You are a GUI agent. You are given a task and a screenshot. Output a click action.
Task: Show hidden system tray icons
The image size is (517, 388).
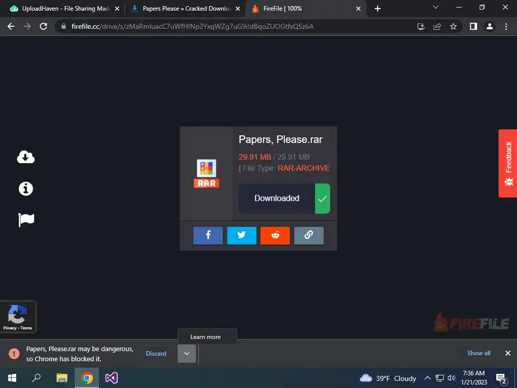427,378
